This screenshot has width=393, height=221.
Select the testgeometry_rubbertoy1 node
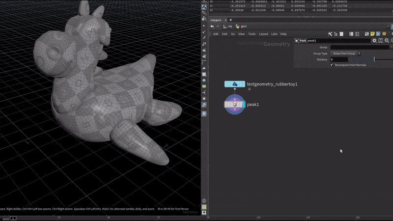click(235, 84)
